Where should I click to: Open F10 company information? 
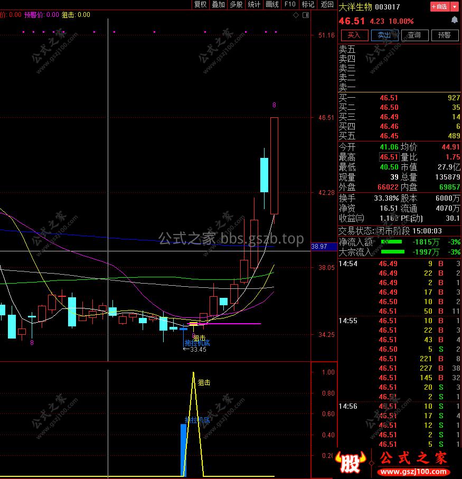[290, 4]
